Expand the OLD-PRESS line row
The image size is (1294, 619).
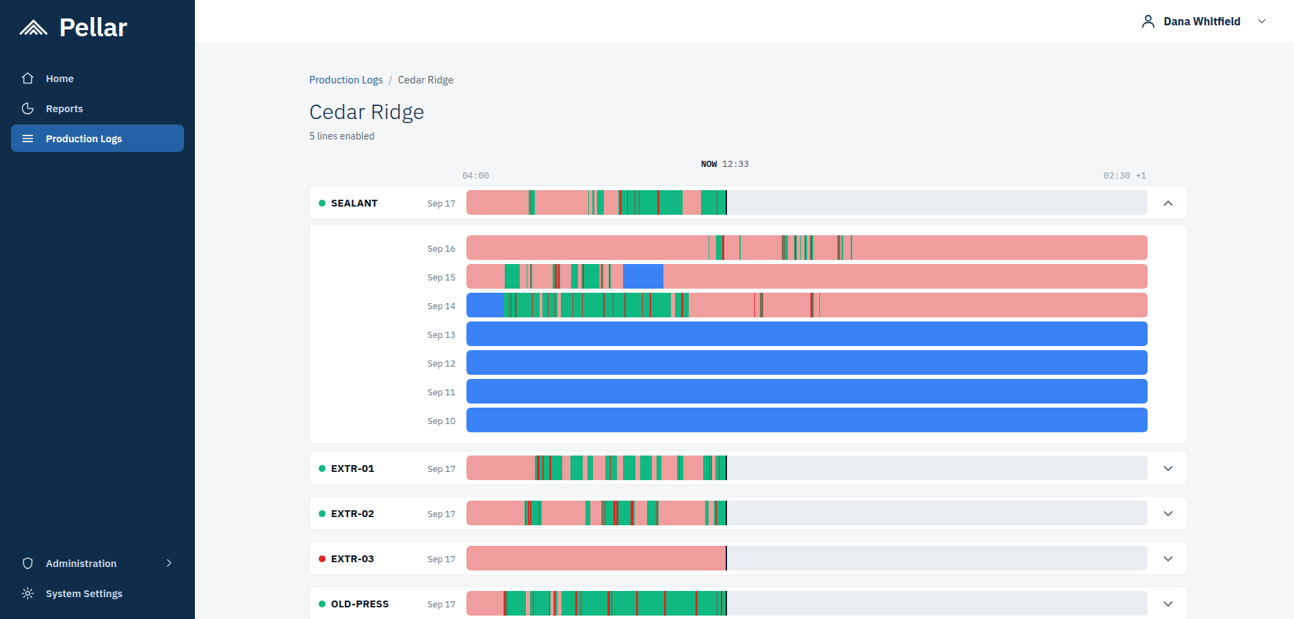tap(1168, 604)
